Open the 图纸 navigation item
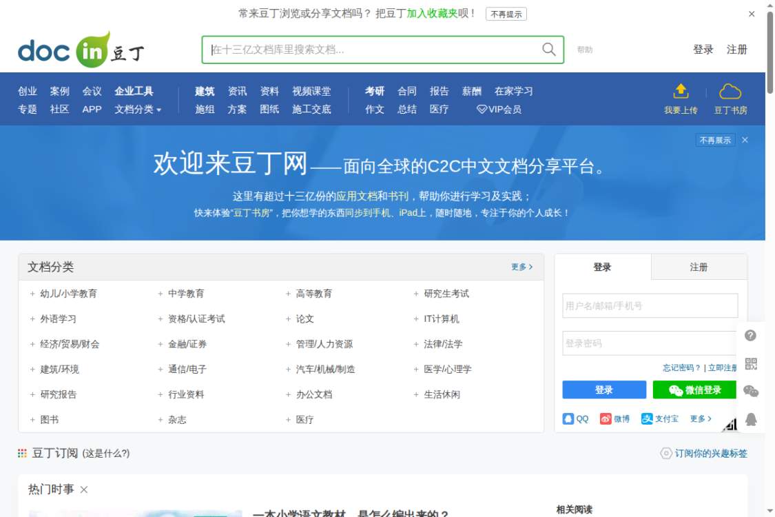The image size is (775, 517). tap(269, 110)
